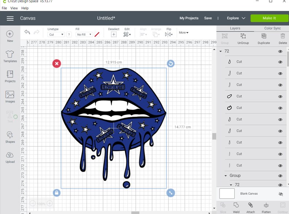Screen dimensions: 289x214
Task: Click the 'Canvas' header text
Action: click(x=28, y=18)
